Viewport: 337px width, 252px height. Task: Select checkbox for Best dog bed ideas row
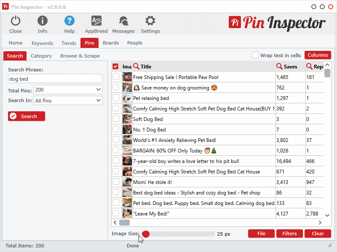115,192
